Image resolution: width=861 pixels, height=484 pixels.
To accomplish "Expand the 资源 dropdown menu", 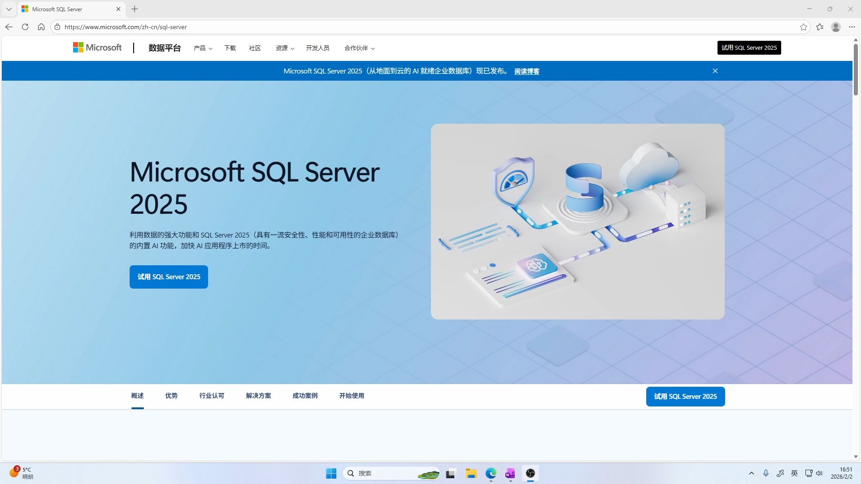I will click(285, 48).
